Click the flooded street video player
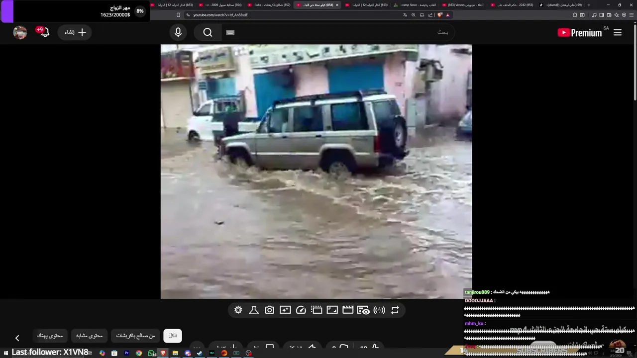Screen dimensions: 637x358 coord(316,172)
